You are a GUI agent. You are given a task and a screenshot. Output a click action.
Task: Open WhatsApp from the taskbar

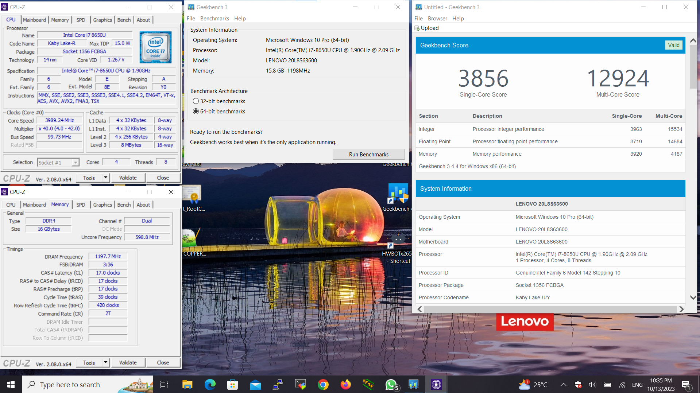(391, 384)
